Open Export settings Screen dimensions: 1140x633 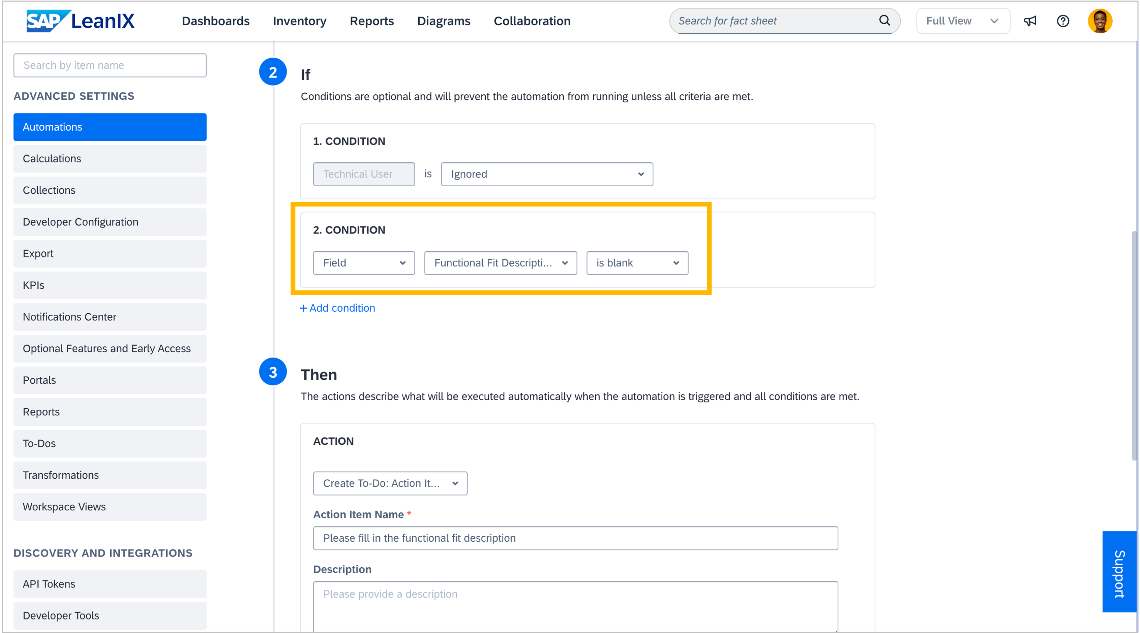click(x=110, y=253)
